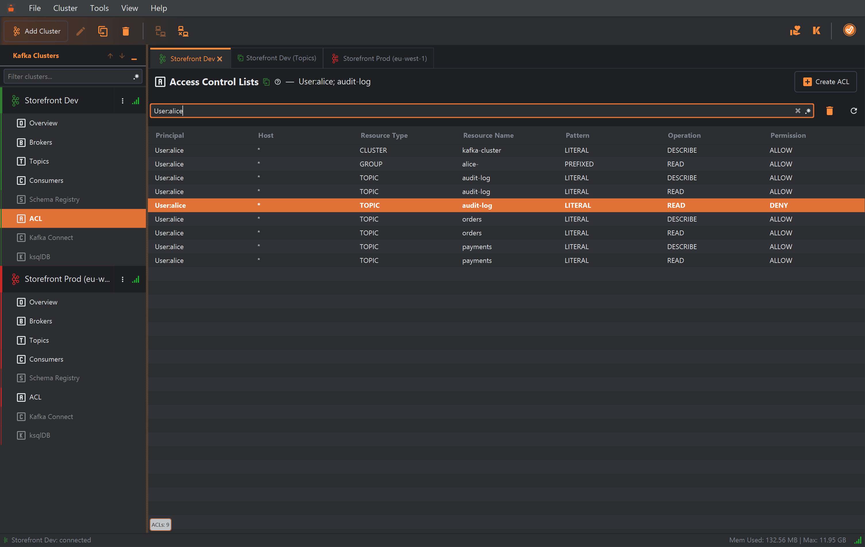Click the orange checkmark status icon
Screen dimensions: 865x547
[849, 30]
